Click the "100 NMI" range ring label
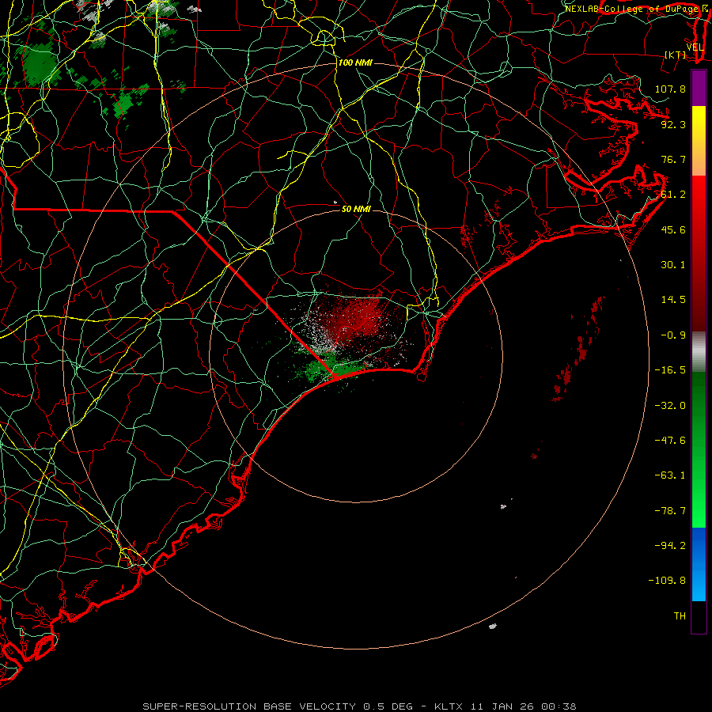 tap(355, 62)
